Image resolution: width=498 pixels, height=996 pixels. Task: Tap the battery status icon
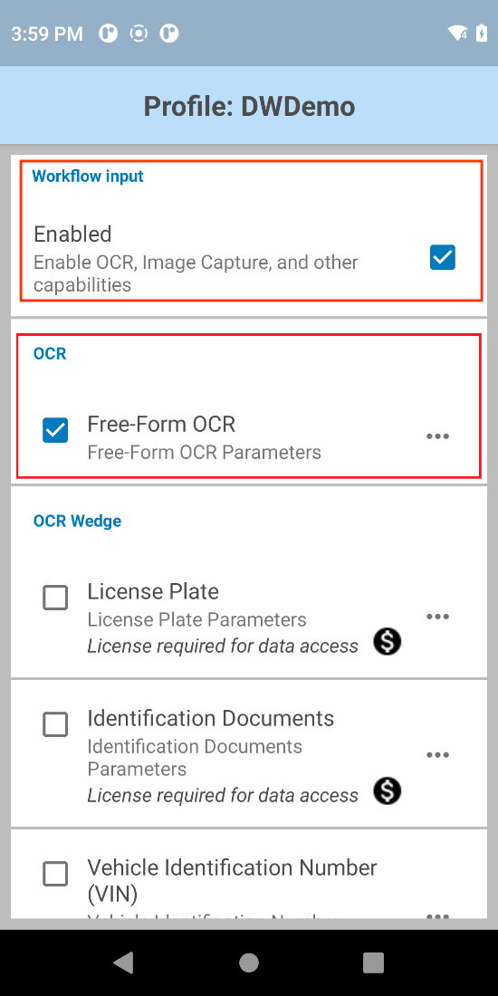tap(482, 33)
